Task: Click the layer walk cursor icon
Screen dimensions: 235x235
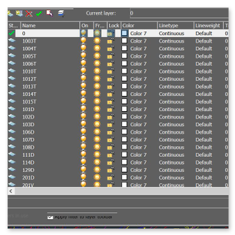Action: tap(50, 13)
